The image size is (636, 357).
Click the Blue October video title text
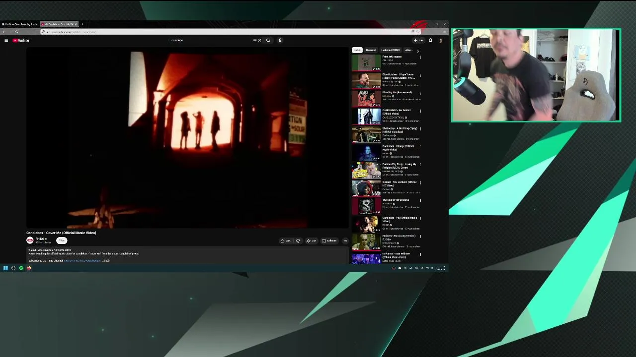pyautogui.click(x=399, y=76)
